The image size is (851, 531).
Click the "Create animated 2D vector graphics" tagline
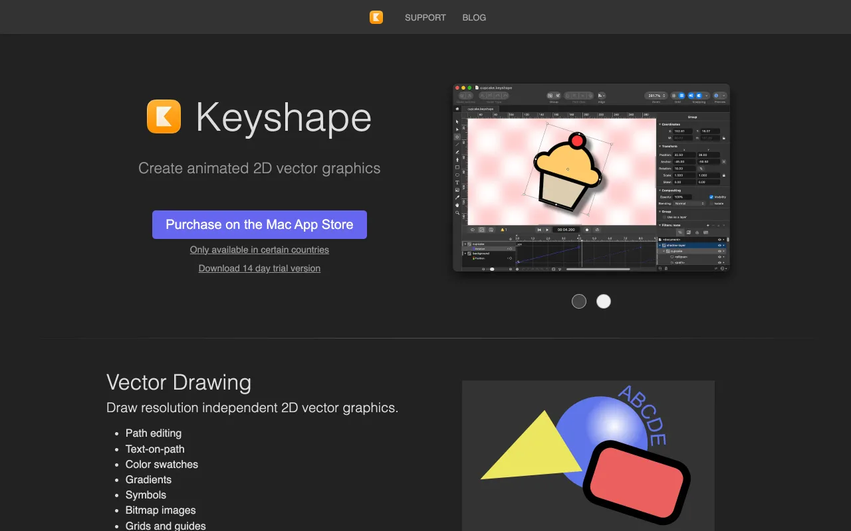pos(259,169)
